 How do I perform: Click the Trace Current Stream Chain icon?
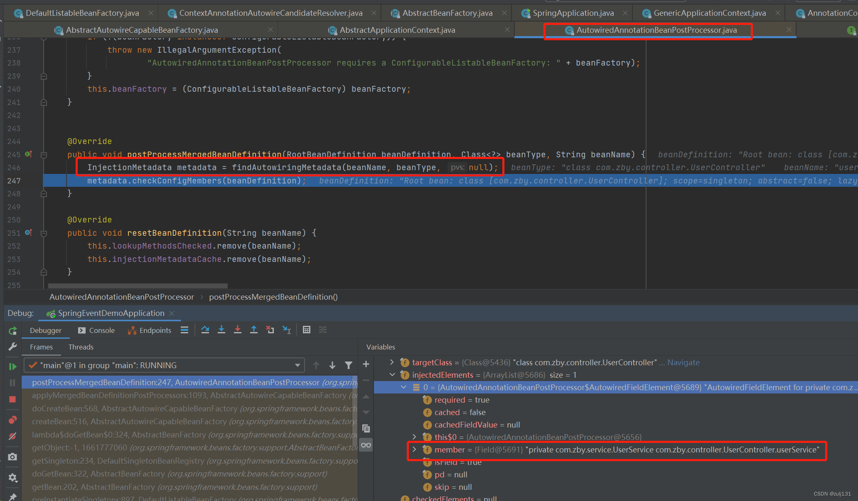point(323,330)
